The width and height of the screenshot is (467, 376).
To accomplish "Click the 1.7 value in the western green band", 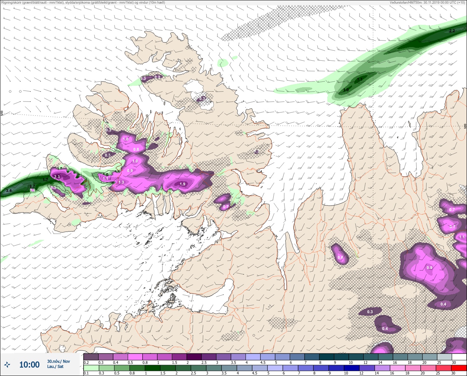I will pyautogui.click(x=46, y=180).
